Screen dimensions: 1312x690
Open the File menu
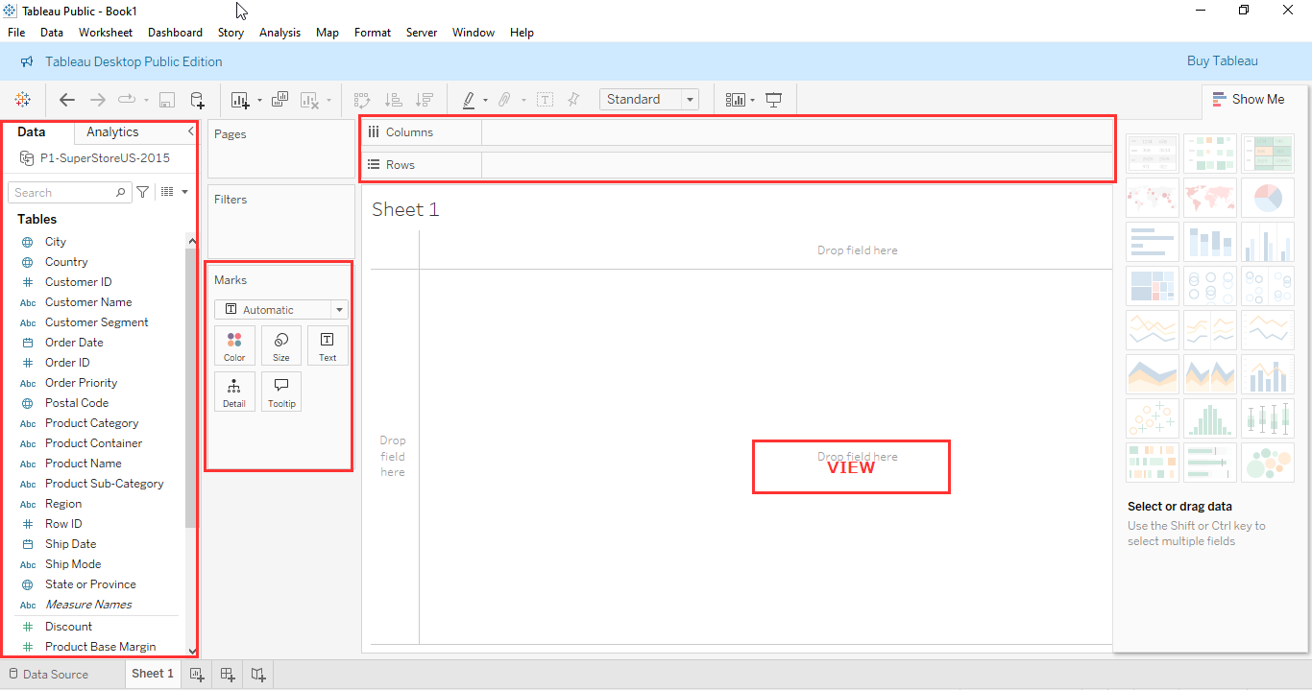pos(16,32)
